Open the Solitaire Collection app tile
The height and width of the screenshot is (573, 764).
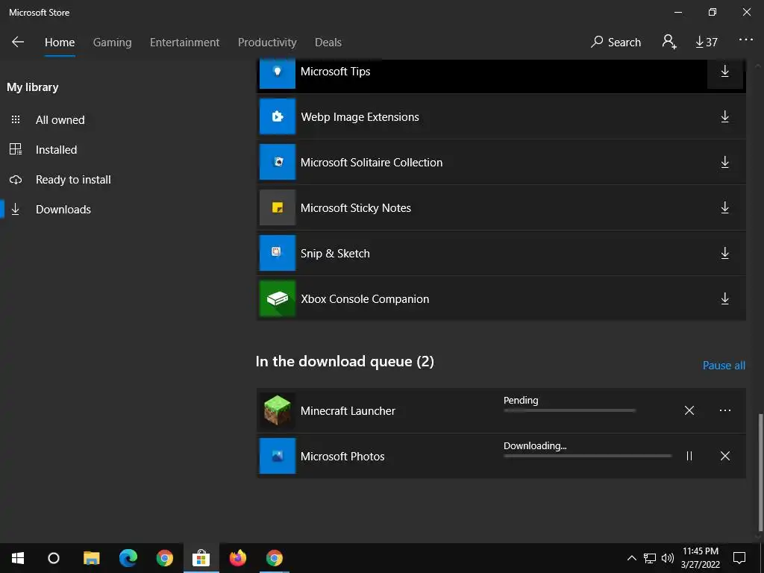278,162
